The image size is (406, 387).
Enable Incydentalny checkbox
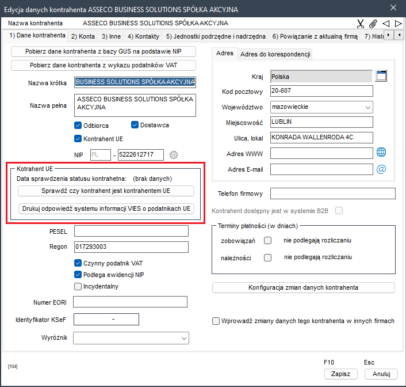click(78, 286)
